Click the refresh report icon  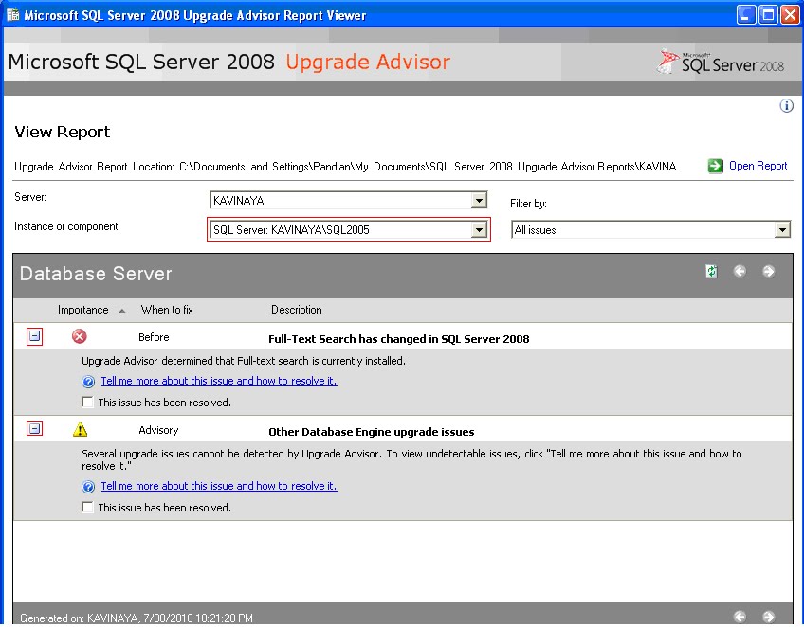point(711,272)
